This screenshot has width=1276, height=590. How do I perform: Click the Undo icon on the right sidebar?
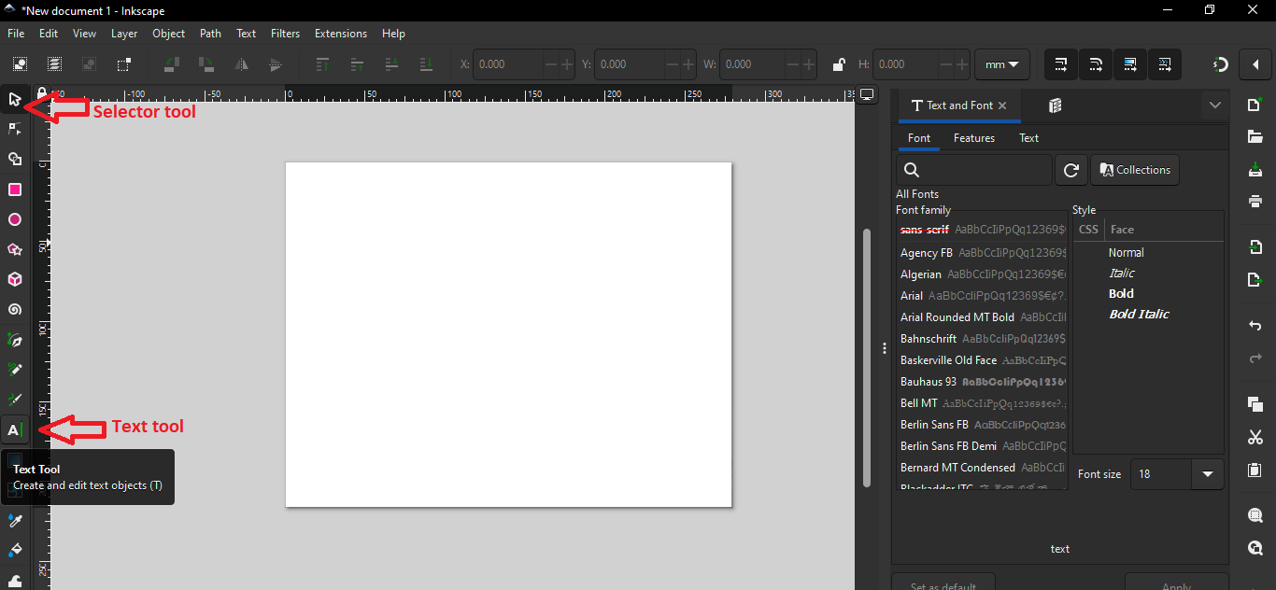click(1255, 325)
